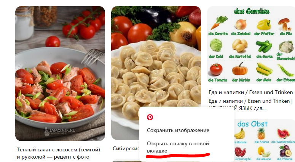
Task: Click the red Pinterest logo in context menu
Action: click(x=150, y=117)
